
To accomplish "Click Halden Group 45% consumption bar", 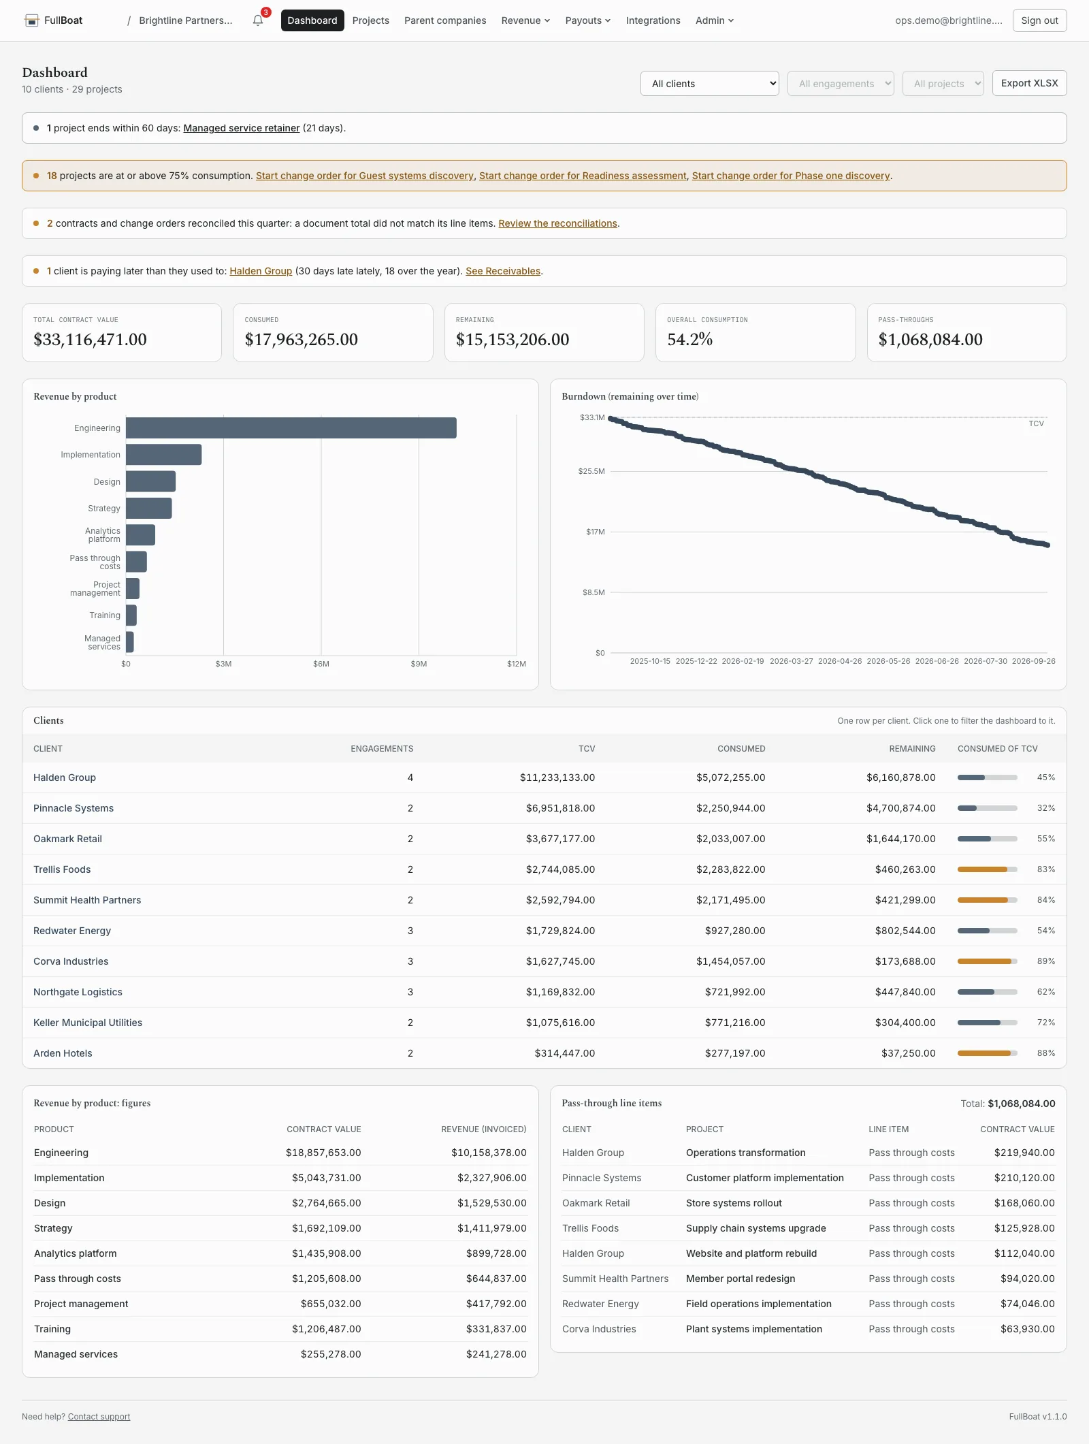I will [987, 777].
